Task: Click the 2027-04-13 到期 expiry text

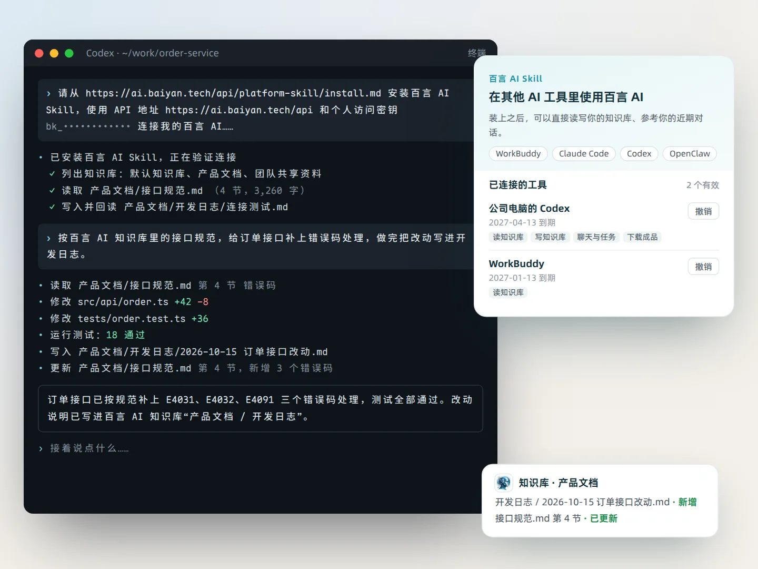Action: click(522, 222)
